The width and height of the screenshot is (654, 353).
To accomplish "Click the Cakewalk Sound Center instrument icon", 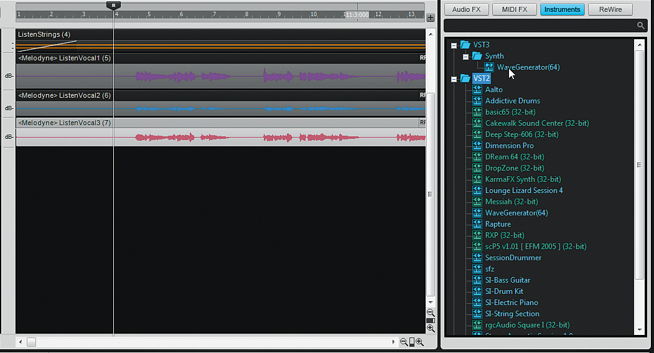I will (x=477, y=123).
